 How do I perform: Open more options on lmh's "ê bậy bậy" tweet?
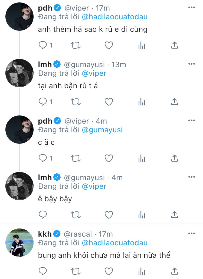(x=191, y=177)
